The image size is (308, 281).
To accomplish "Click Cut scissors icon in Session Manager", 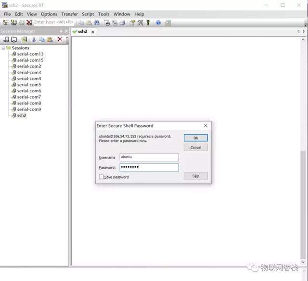I will (x=34, y=39).
